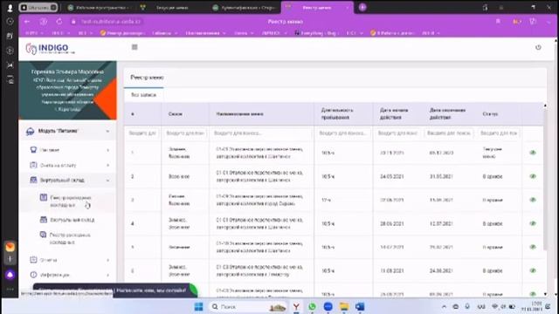Go back with browser back arrow
The height and width of the screenshot is (314, 559).
[27, 22]
